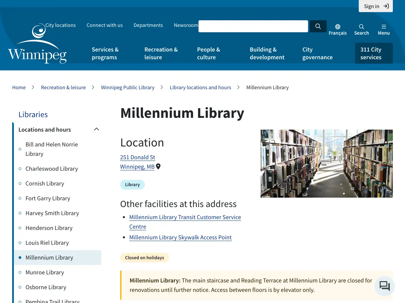Open Recreation & leisure menu

(161, 53)
